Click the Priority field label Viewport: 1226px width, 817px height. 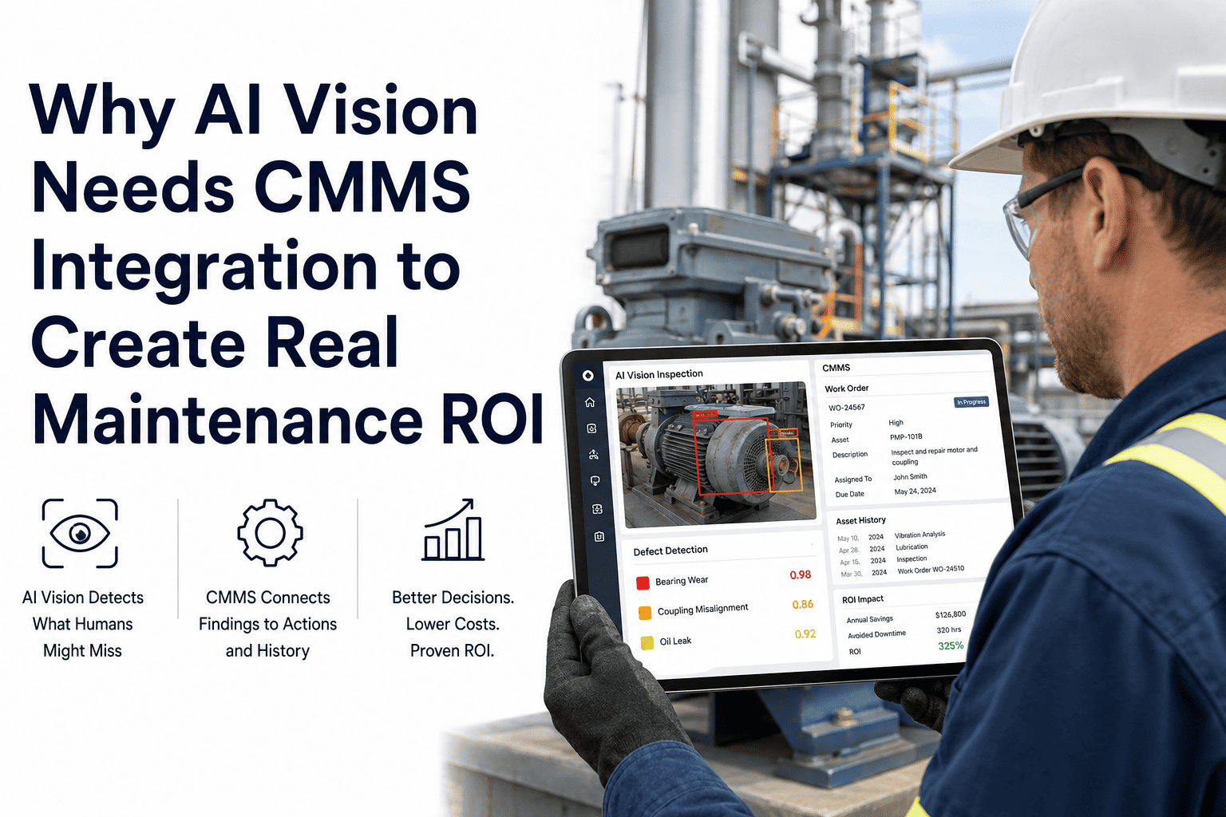point(841,425)
